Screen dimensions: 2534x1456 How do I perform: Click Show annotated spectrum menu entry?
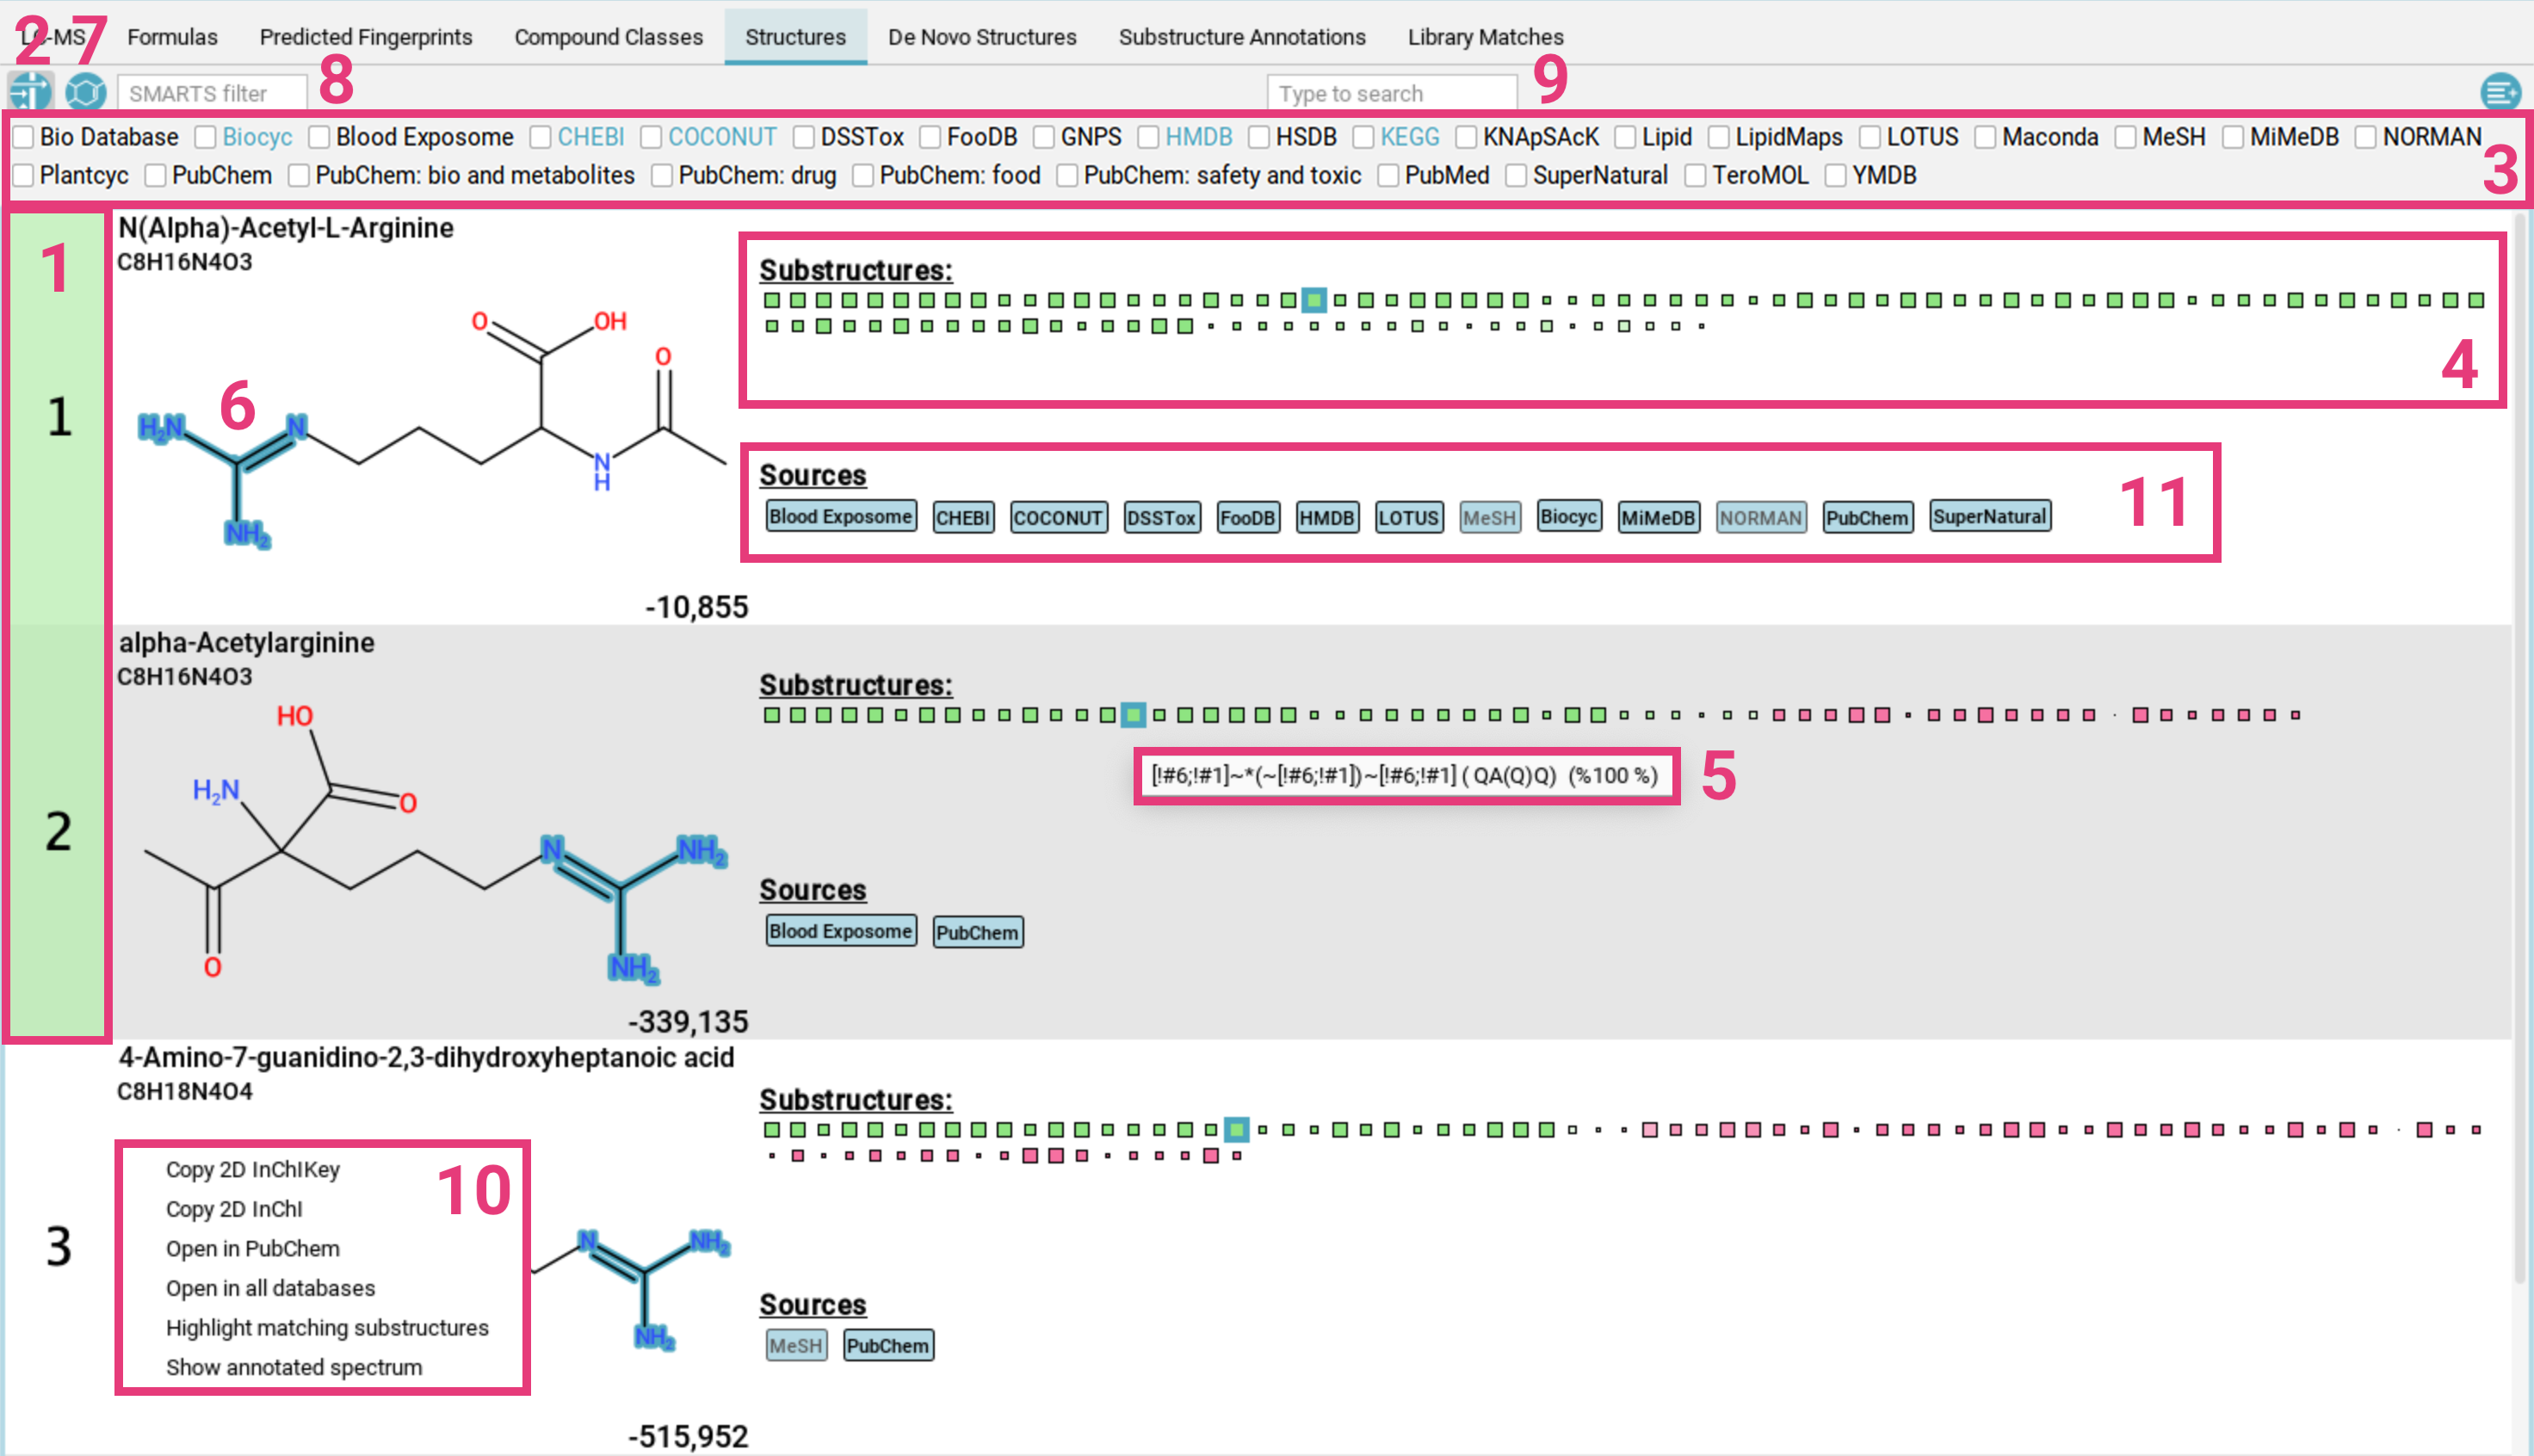pyautogui.click(x=294, y=1367)
